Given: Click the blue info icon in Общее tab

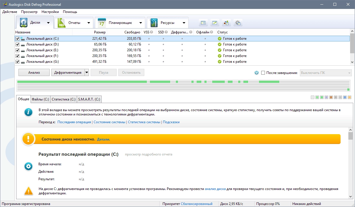Looking at the screenshot, I should (28, 113).
